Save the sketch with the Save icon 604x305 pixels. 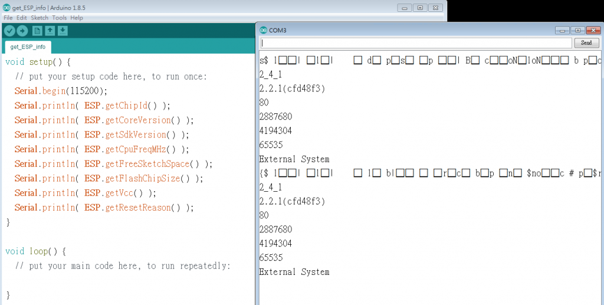point(63,31)
